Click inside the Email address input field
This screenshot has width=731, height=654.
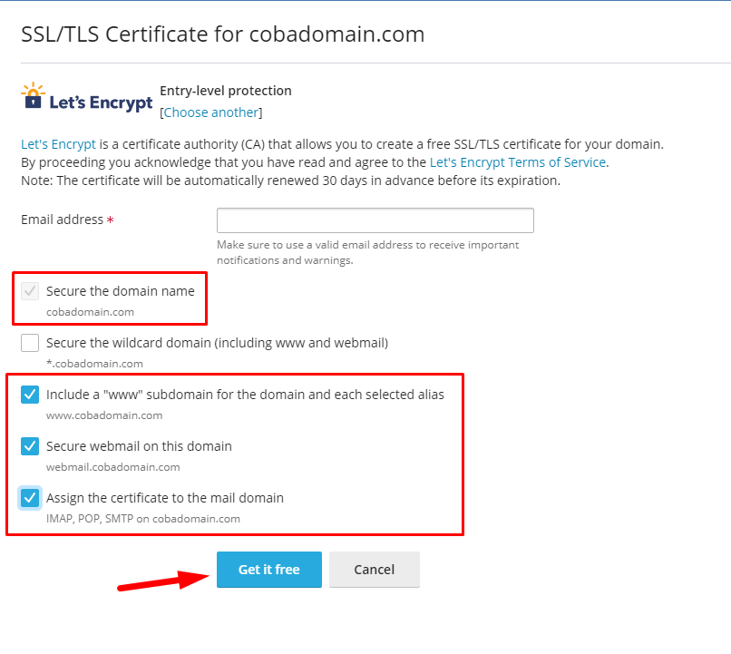coord(375,220)
